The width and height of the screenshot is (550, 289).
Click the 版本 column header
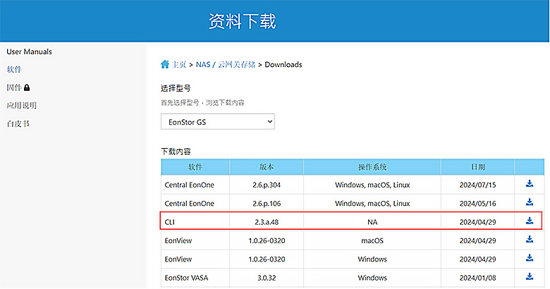[x=267, y=167]
